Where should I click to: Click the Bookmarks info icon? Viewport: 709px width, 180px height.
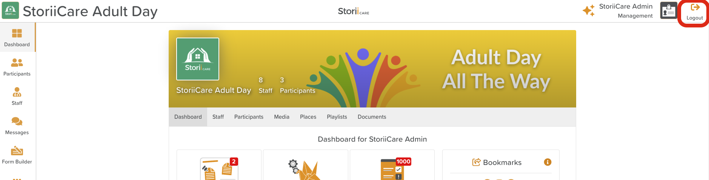pyautogui.click(x=548, y=162)
